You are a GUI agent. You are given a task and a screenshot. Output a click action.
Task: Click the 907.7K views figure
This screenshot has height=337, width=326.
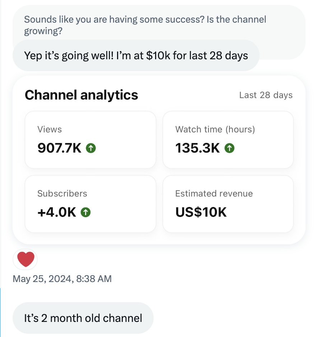[x=60, y=148]
